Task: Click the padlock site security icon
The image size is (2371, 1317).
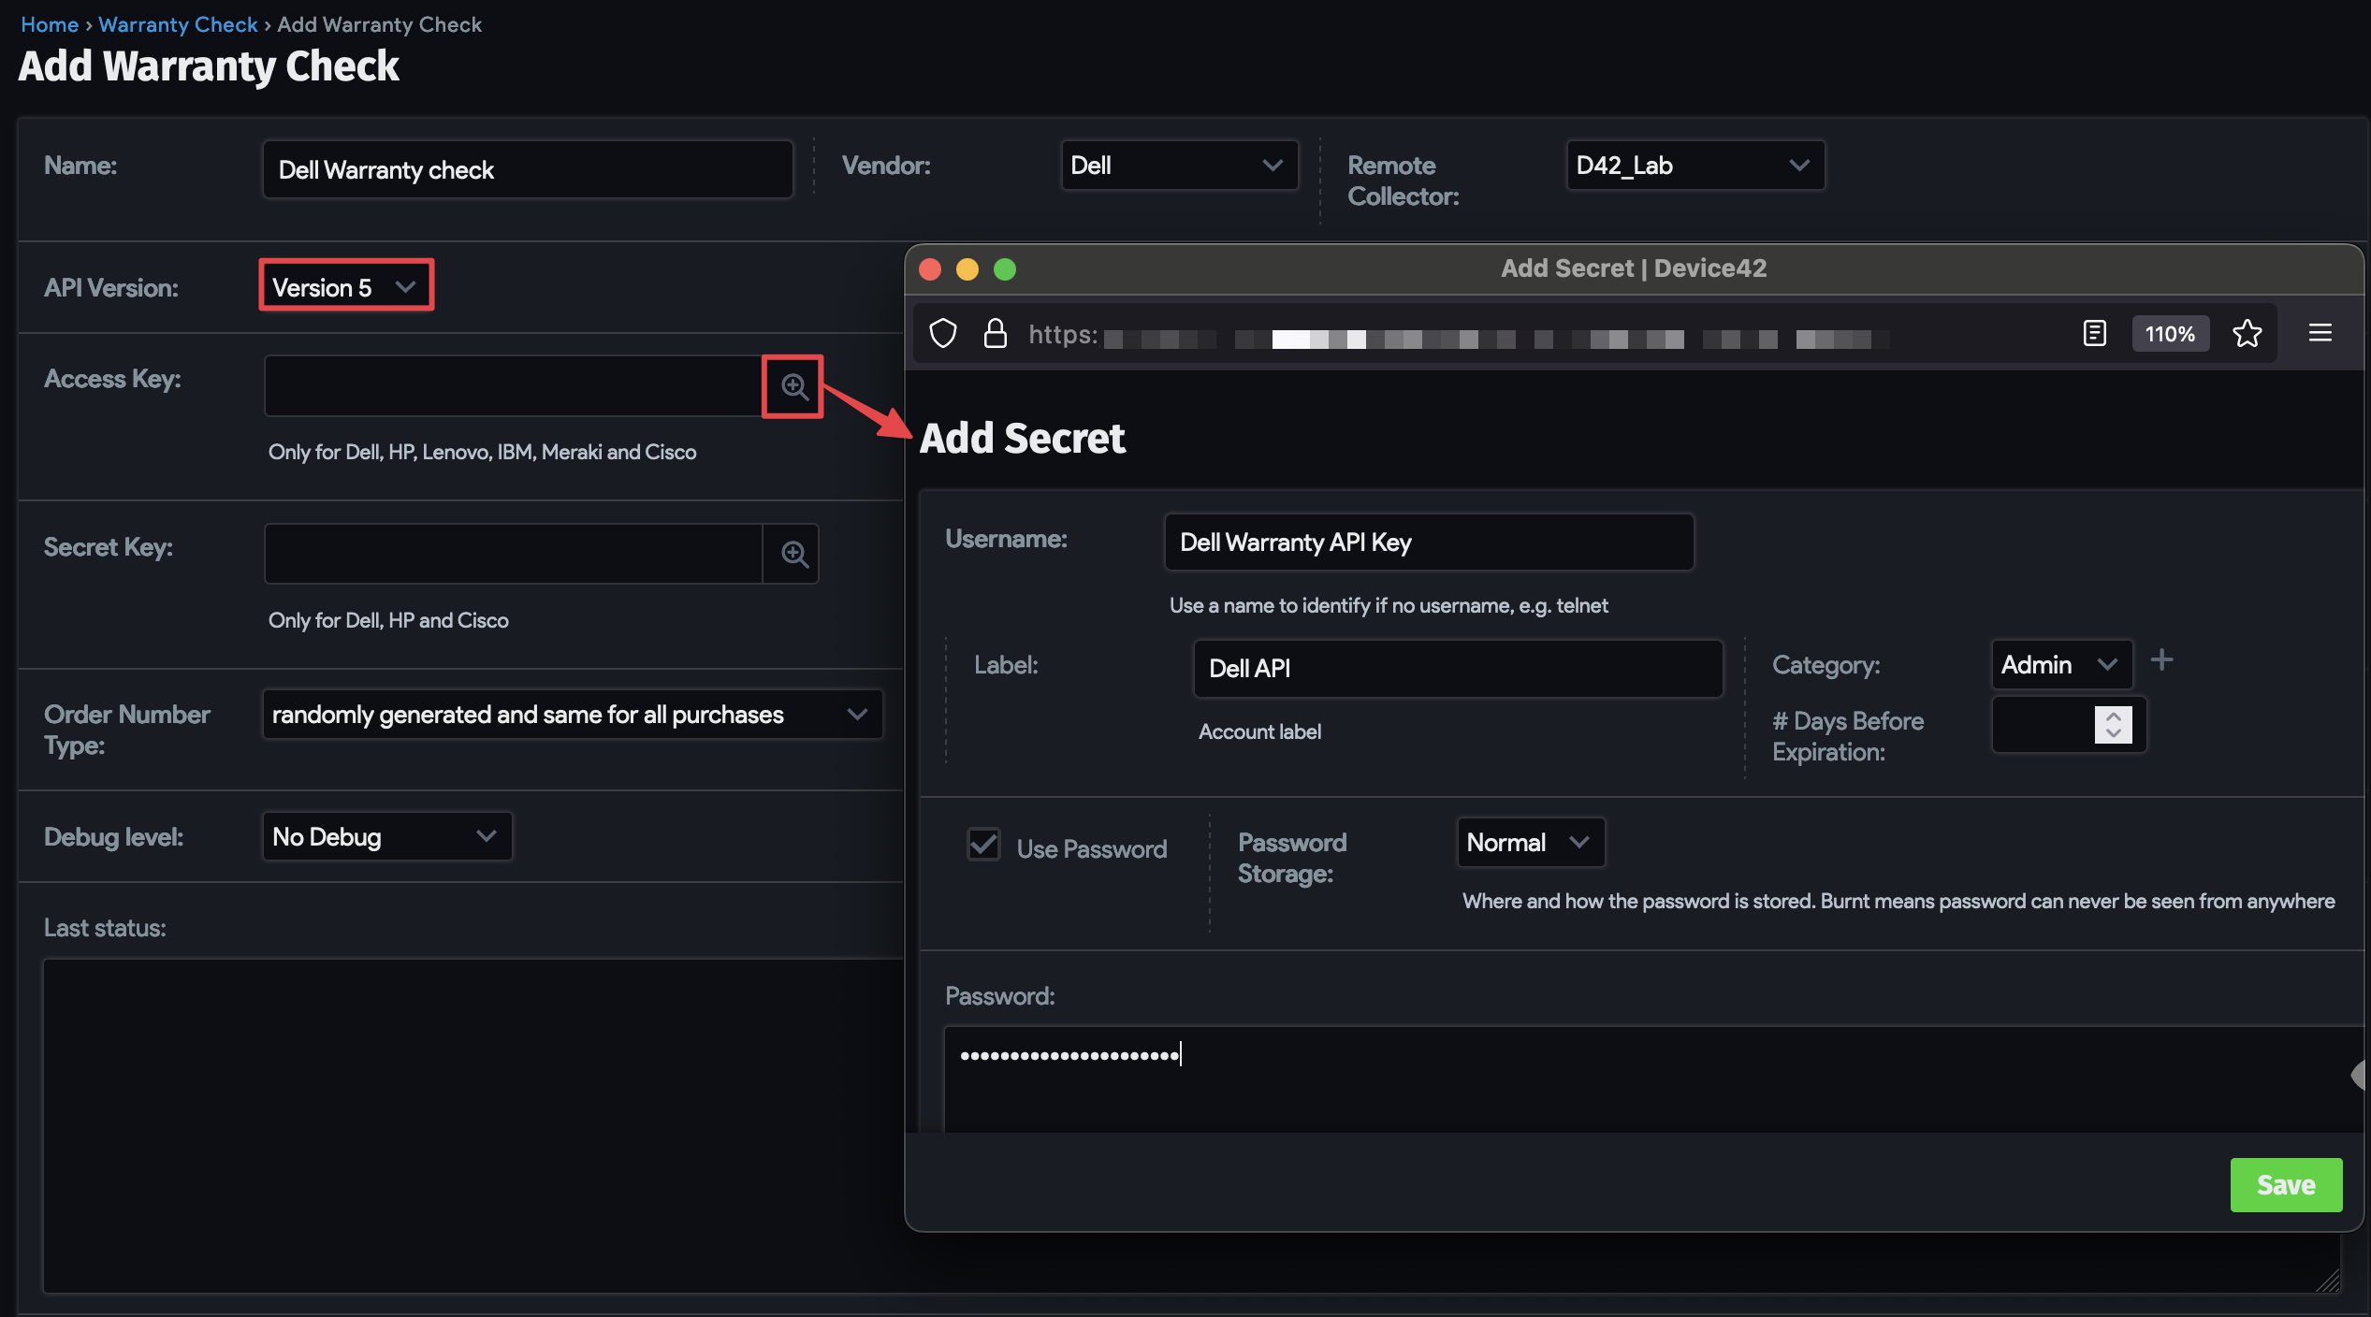Action: (x=995, y=333)
